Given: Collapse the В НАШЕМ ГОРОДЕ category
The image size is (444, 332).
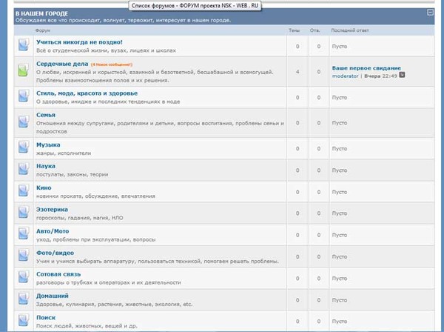Looking at the screenshot, I should [x=430, y=13].
